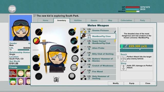Click the Location South Park, CO text
The height and width of the screenshot is (92, 164).
coord(16,59)
